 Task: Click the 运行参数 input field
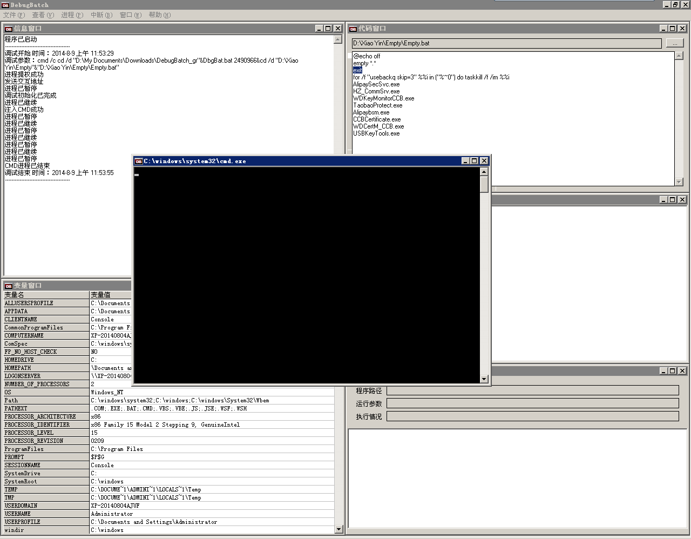533,403
